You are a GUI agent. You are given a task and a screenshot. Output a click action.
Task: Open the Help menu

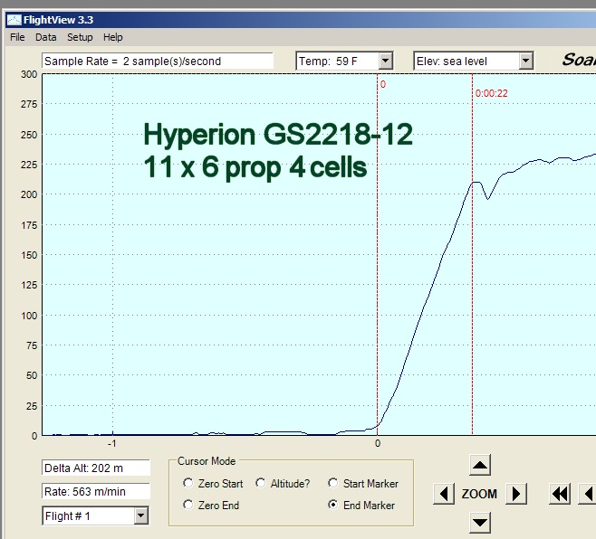(113, 37)
